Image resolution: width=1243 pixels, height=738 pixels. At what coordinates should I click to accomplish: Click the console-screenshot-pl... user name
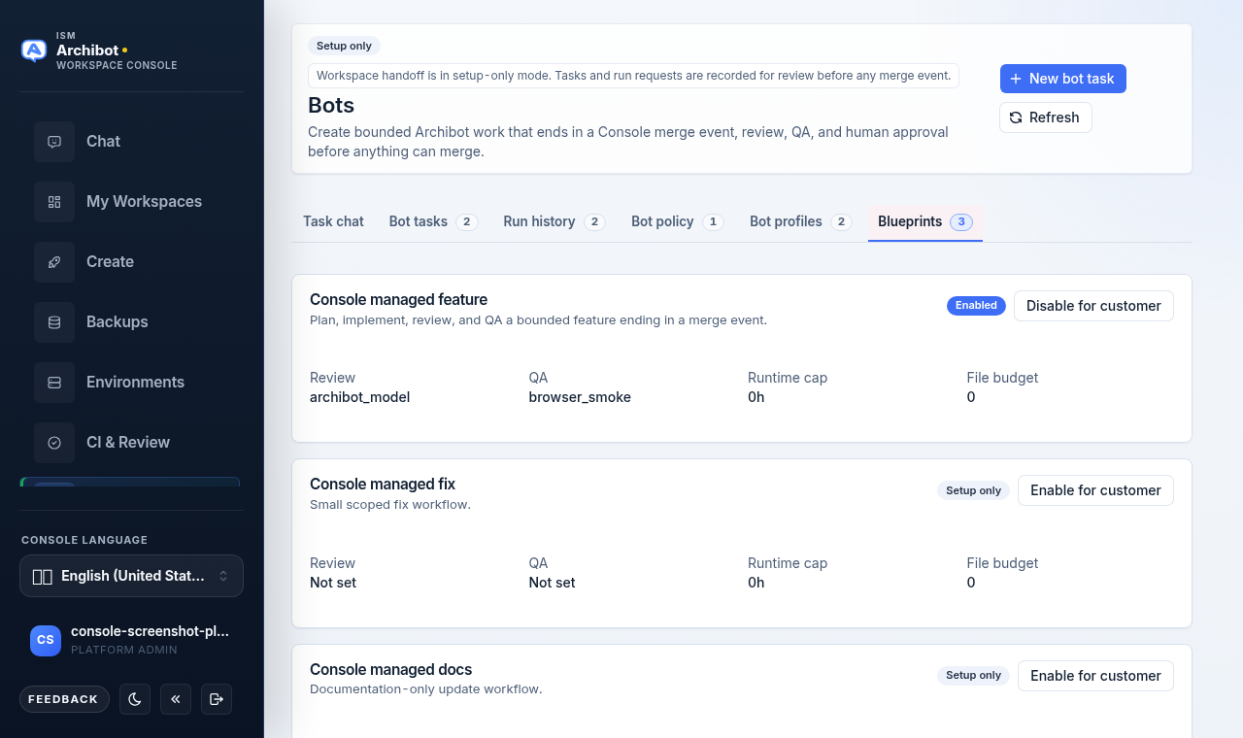(151, 631)
